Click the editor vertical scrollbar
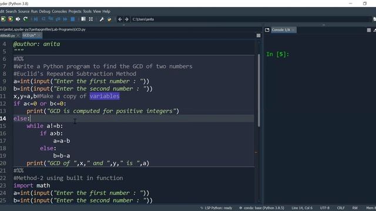Image resolution: width=376 pixels, height=211 pixels. pyautogui.click(x=258, y=90)
